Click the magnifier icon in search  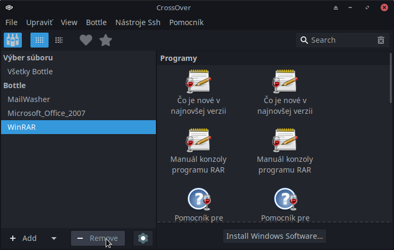coord(304,40)
